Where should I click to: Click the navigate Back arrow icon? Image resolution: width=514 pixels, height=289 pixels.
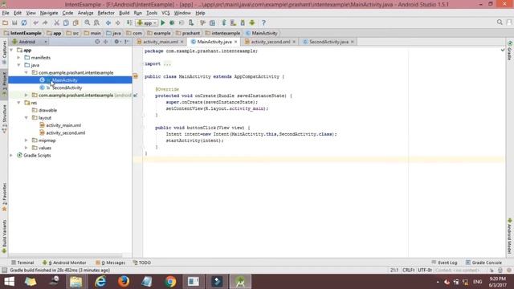pyautogui.click(x=108, y=23)
